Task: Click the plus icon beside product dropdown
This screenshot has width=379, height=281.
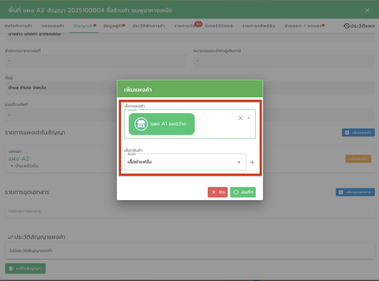Action: [252, 162]
